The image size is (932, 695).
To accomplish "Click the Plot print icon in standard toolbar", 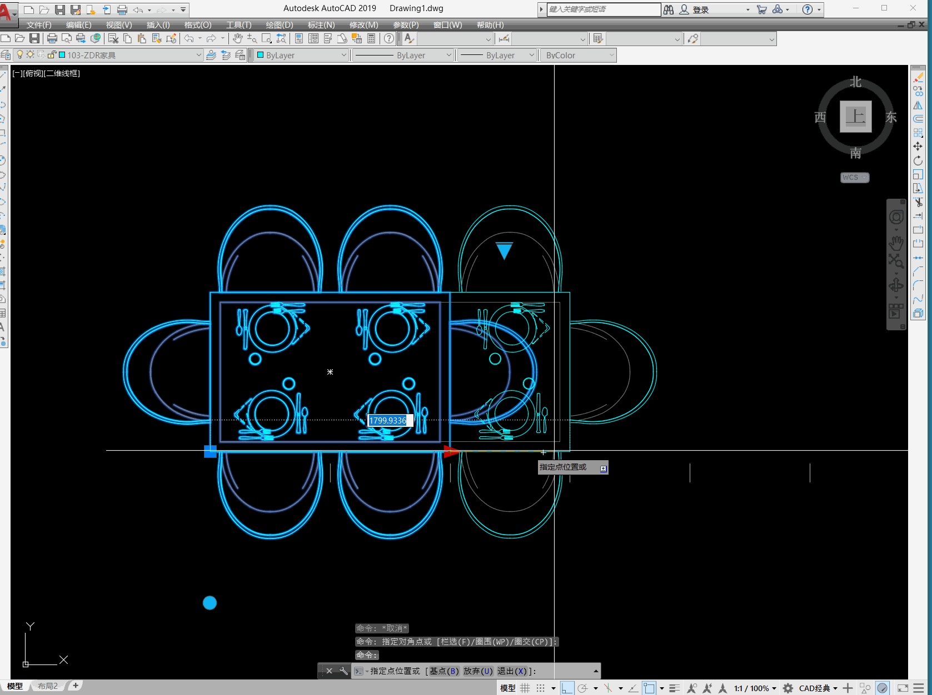I will pos(52,38).
